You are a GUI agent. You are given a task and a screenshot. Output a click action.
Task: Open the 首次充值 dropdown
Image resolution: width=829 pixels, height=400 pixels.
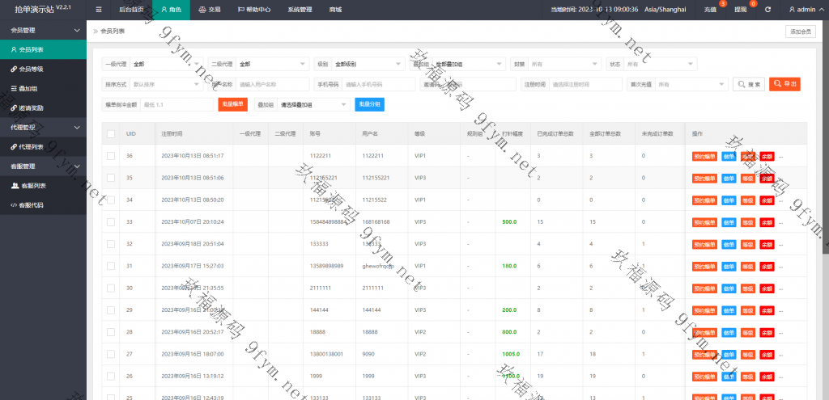(x=691, y=84)
